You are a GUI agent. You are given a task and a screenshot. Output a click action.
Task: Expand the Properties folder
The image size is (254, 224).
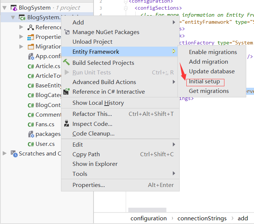click(x=21, y=37)
